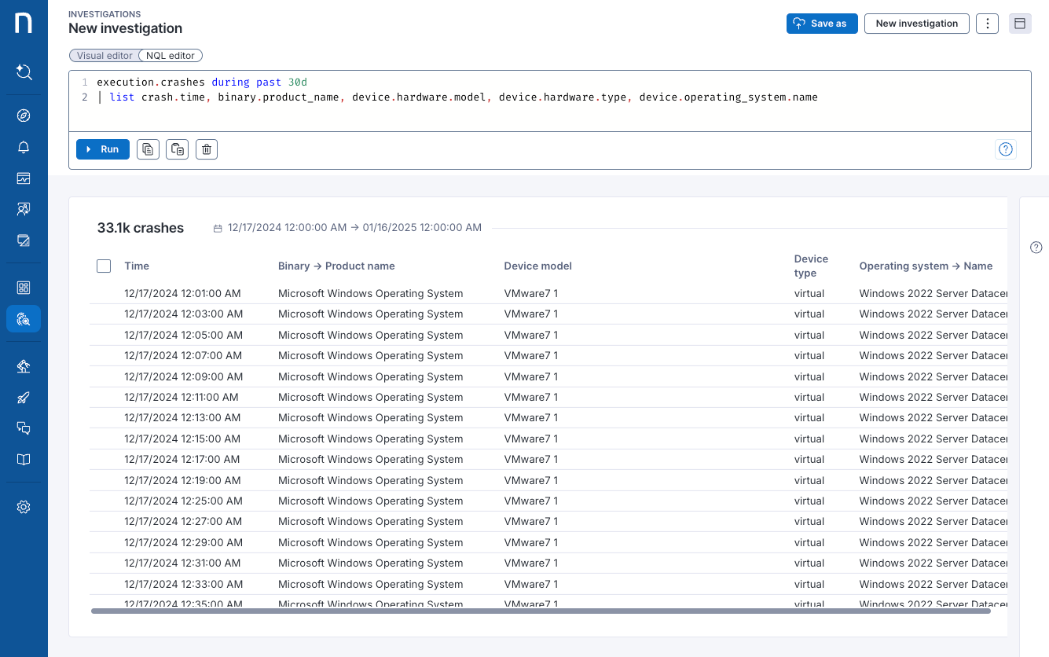Click the New investigation button
1049x657 pixels.
coord(916,24)
